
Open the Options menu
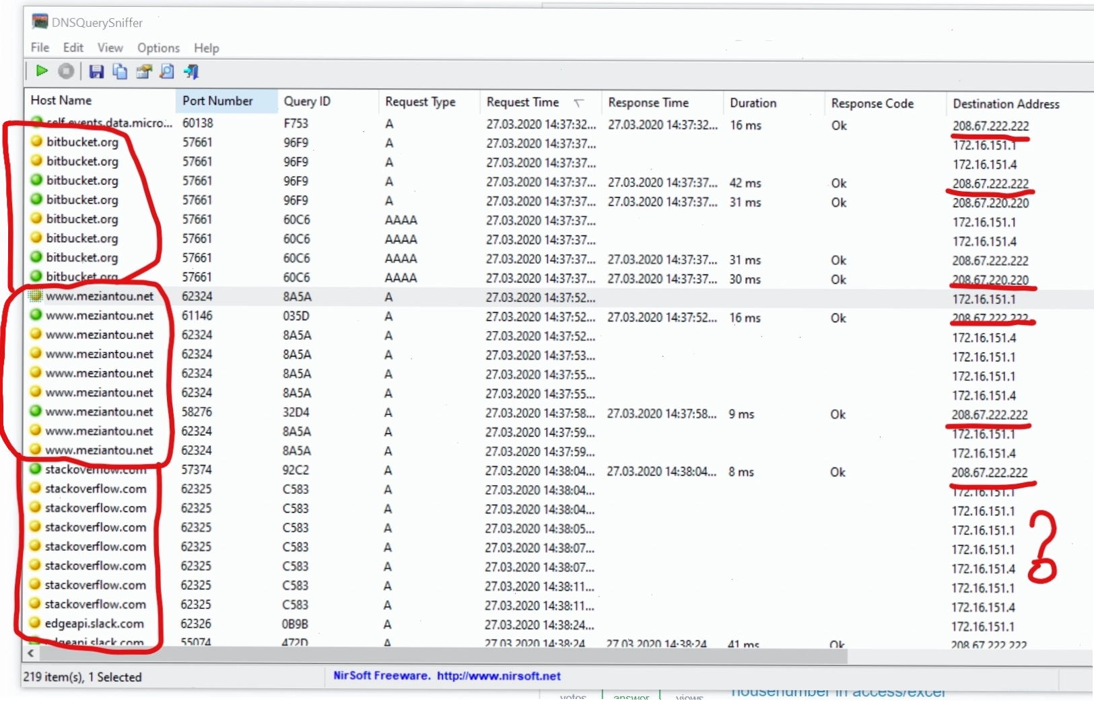[158, 48]
